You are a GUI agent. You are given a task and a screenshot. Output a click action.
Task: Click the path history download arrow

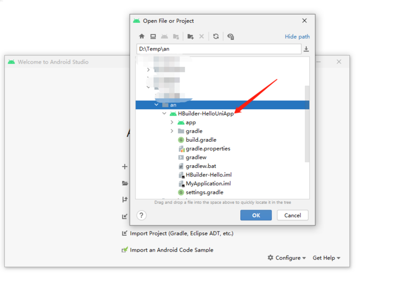point(306,49)
